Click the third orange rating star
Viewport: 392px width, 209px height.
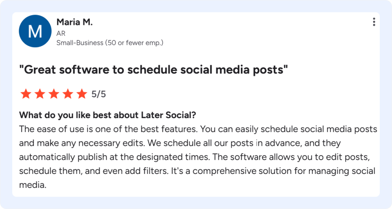(x=54, y=94)
